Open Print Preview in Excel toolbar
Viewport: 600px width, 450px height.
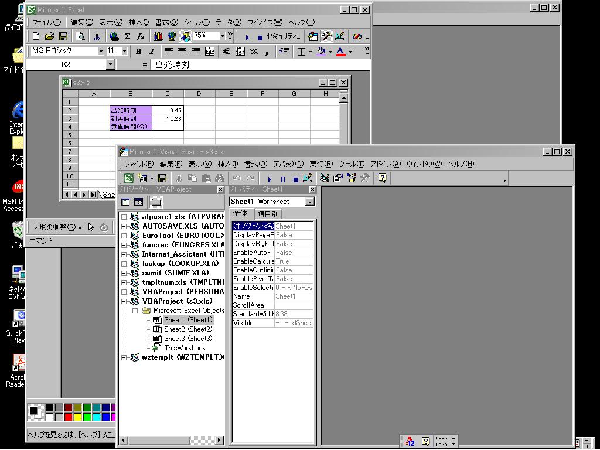80,36
